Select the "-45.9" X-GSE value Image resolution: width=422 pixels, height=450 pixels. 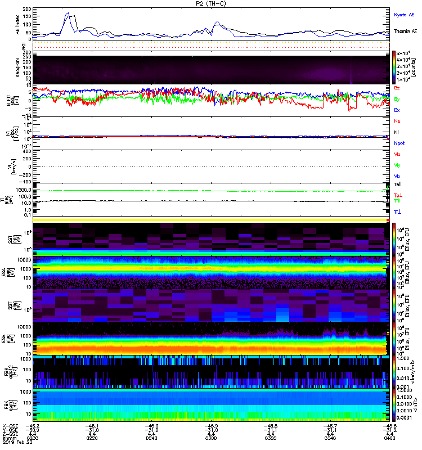click(x=211, y=426)
